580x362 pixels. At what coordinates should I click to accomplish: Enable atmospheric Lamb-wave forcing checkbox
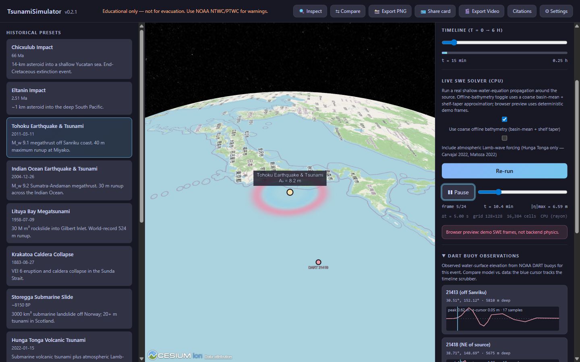(504, 138)
